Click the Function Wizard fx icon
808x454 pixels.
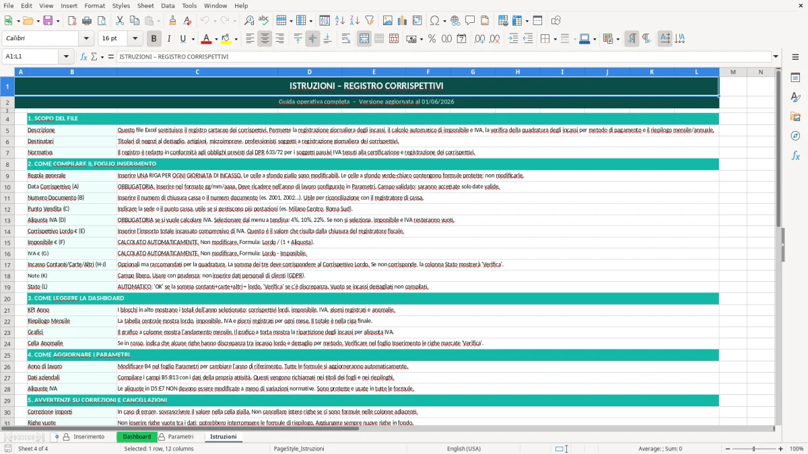pos(84,57)
